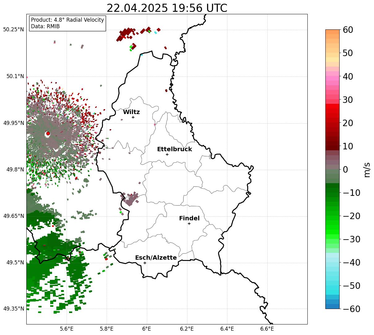The width and height of the screenshot is (374, 335).
Task: Click the 'Esch/Alzette' city label
Action: tap(156, 258)
